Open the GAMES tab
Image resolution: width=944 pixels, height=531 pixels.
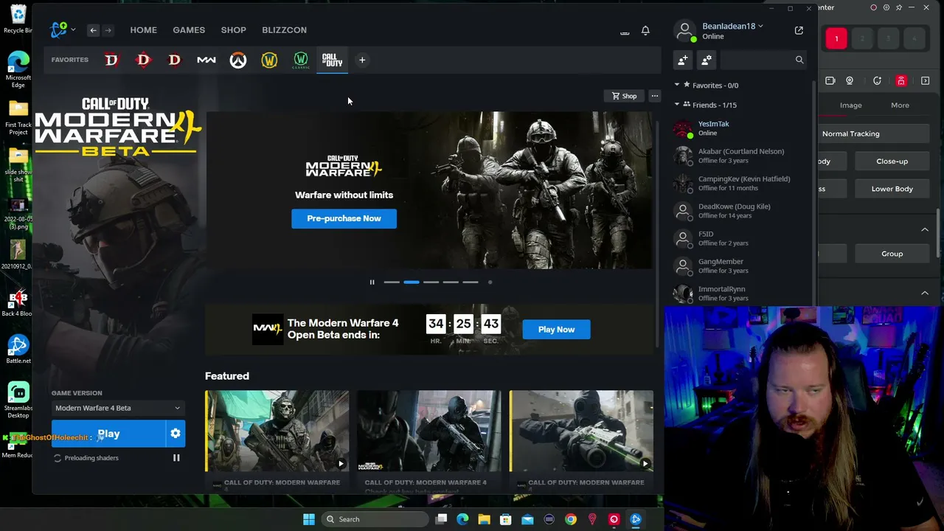pos(189,30)
